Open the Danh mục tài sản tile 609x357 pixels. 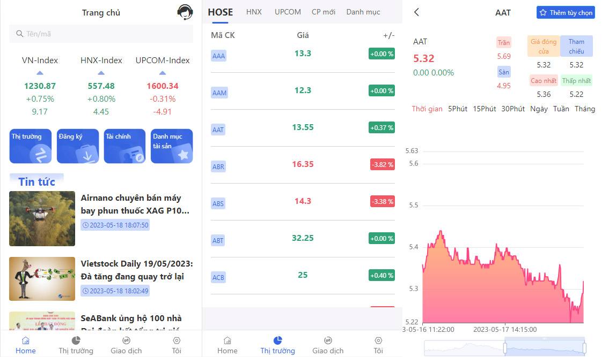(x=172, y=146)
